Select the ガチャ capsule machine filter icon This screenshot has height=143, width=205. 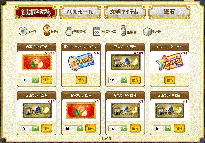(47, 30)
